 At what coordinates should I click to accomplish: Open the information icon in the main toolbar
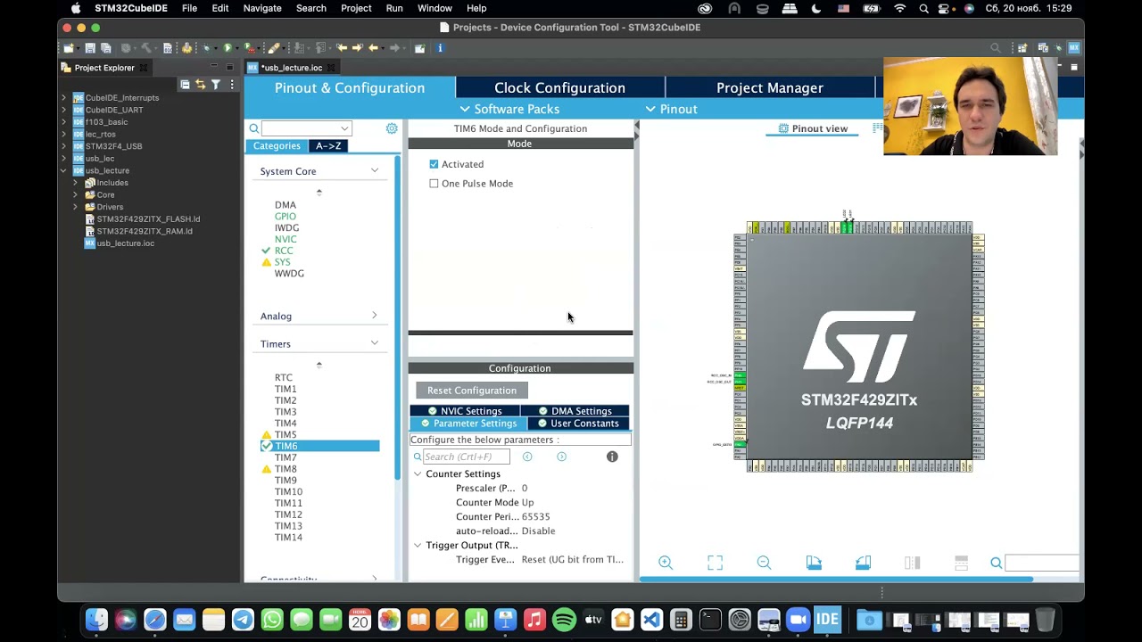[x=440, y=48]
